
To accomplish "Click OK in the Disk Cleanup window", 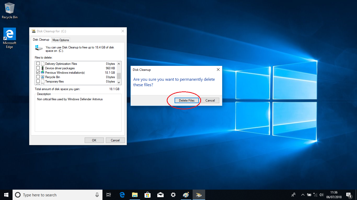I will [94, 140].
